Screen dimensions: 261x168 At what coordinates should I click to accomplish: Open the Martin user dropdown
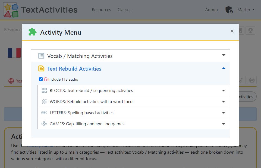tap(246, 10)
